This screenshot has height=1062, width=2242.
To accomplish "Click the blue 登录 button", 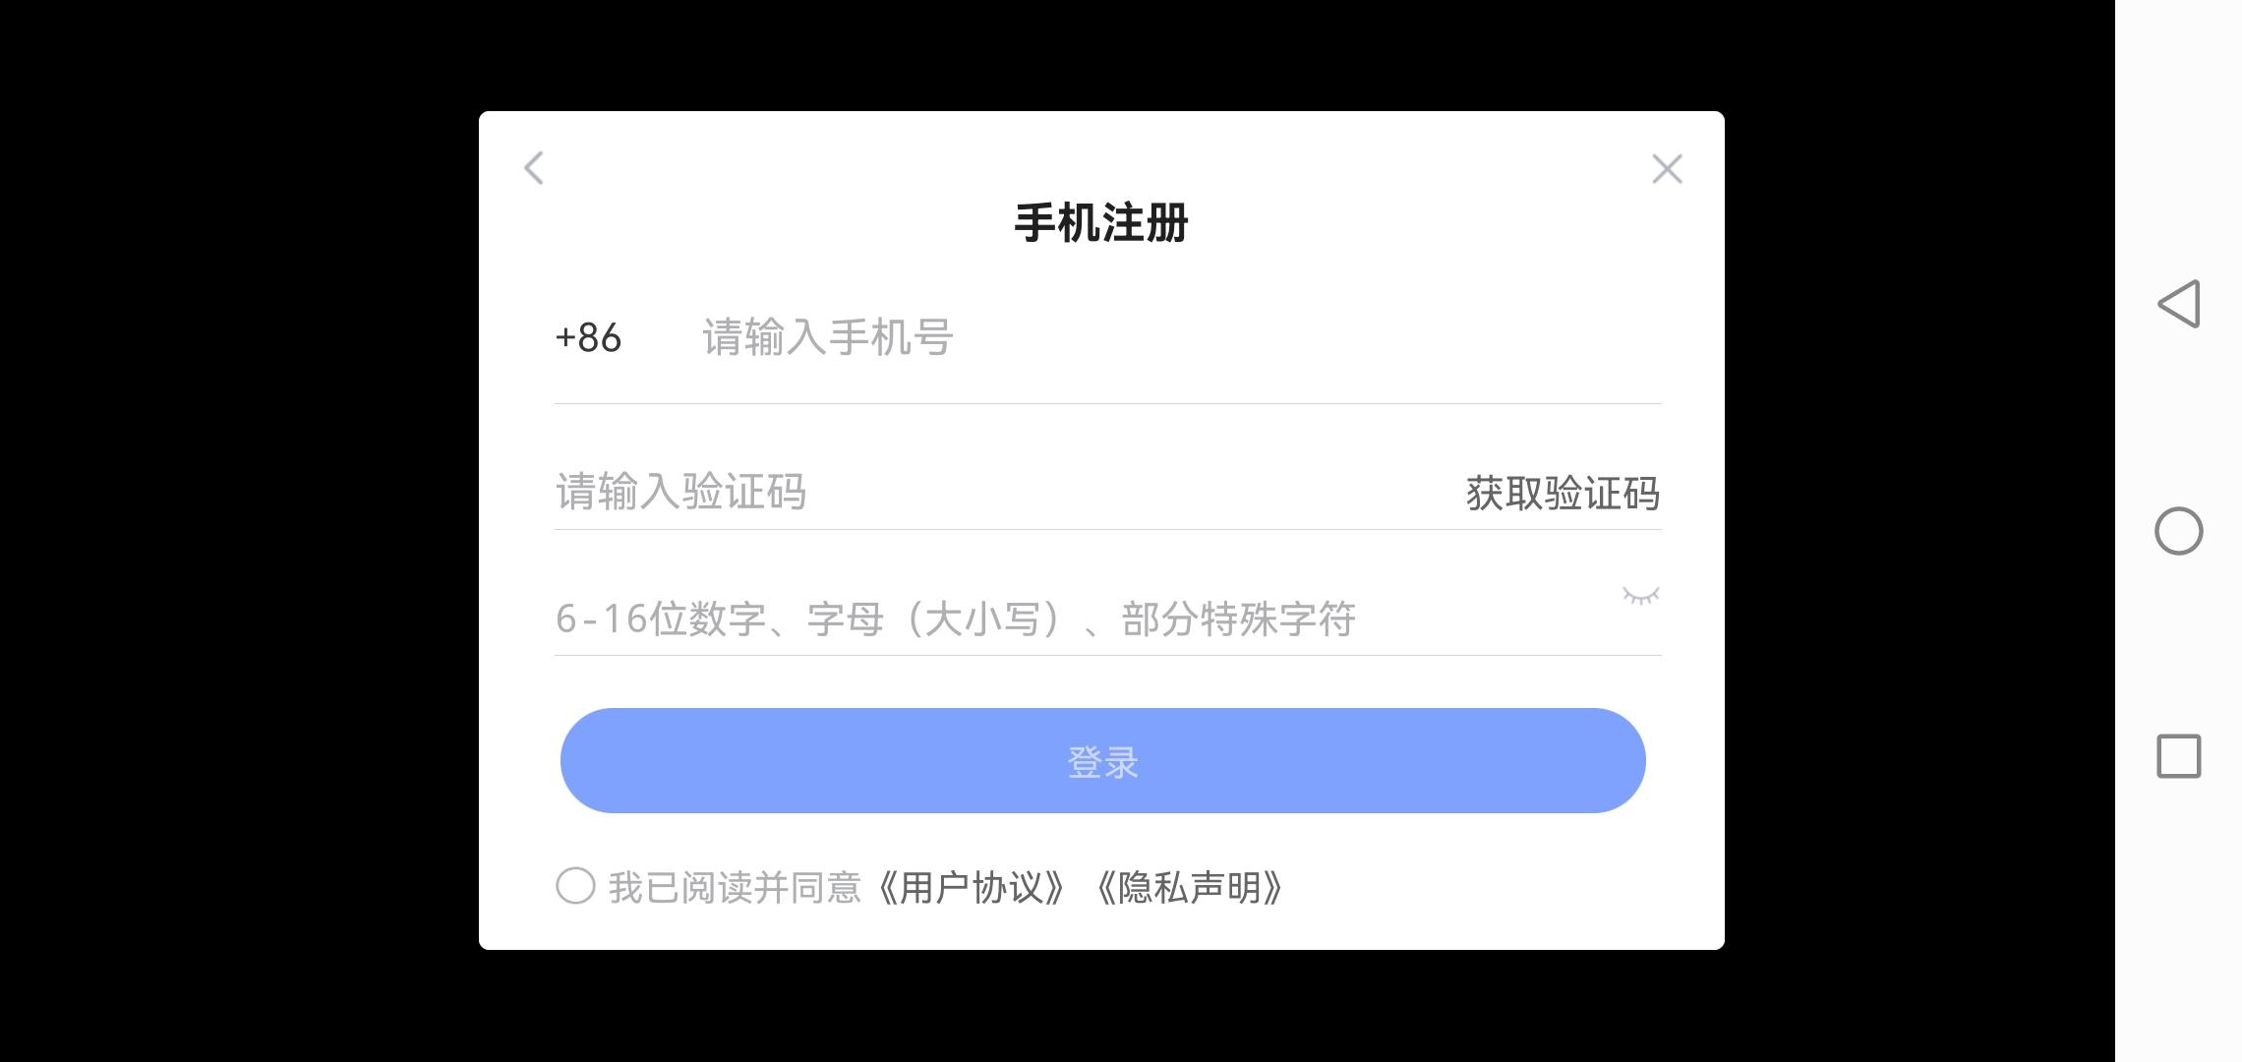I will tap(1102, 760).
